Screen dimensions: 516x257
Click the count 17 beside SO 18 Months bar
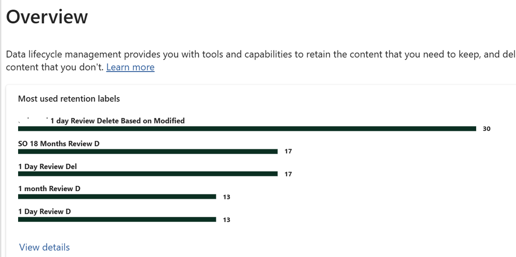click(288, 151)
